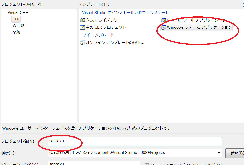The image size is (244, 165).
Task: Click the プロジェクト名(N) label
Action: pyautogui.click(x=18, y=141)
